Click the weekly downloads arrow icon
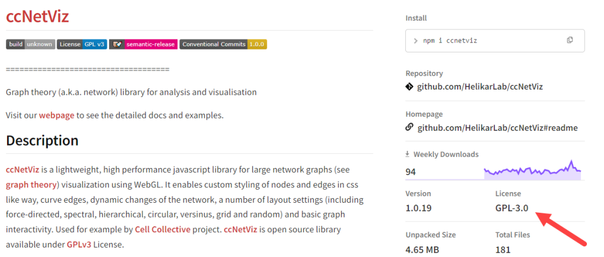The image size is (604, 257). 408,154
